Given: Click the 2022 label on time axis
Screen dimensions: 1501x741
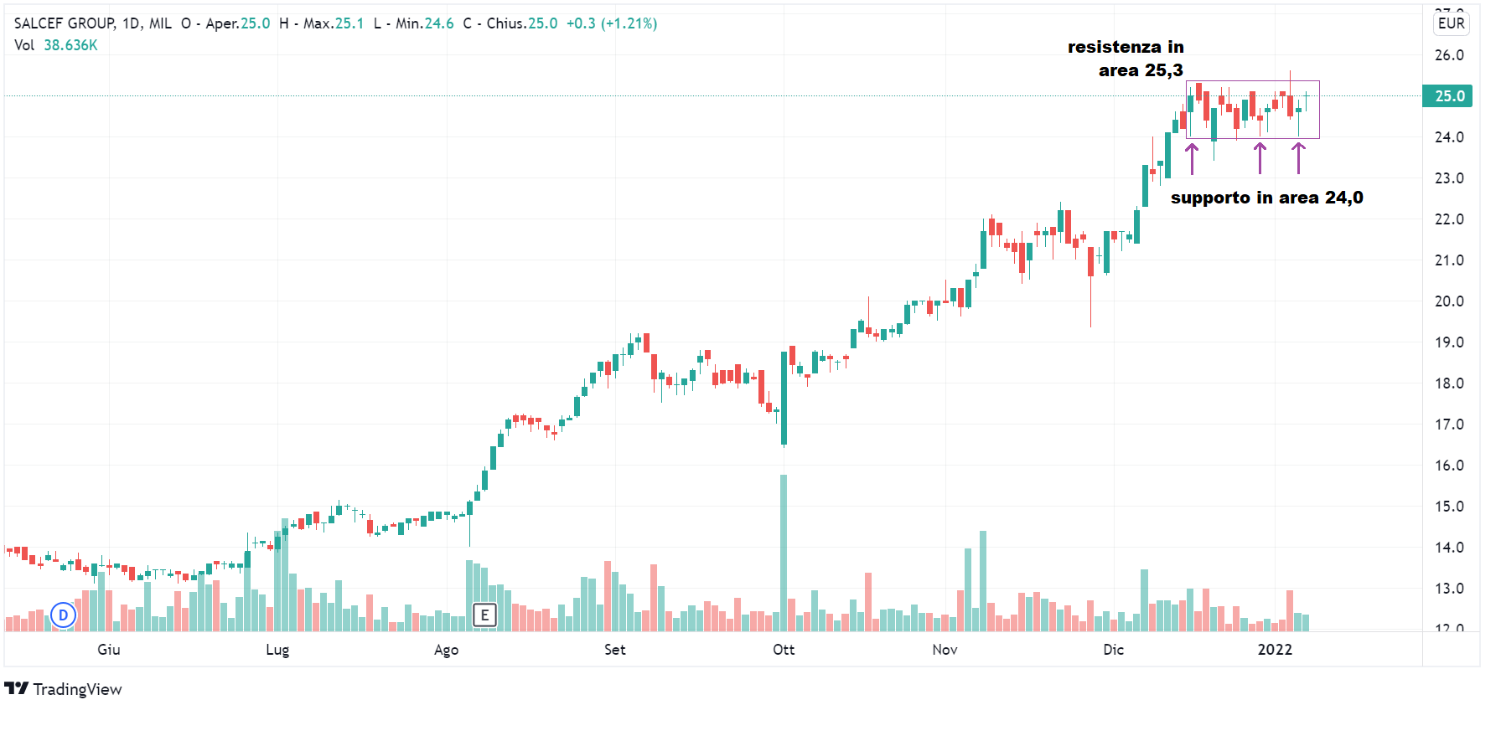Looking at the screenshot, I should (1275, 650).
